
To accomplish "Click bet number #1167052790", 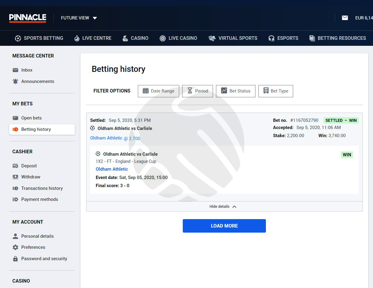I will 304,120.
